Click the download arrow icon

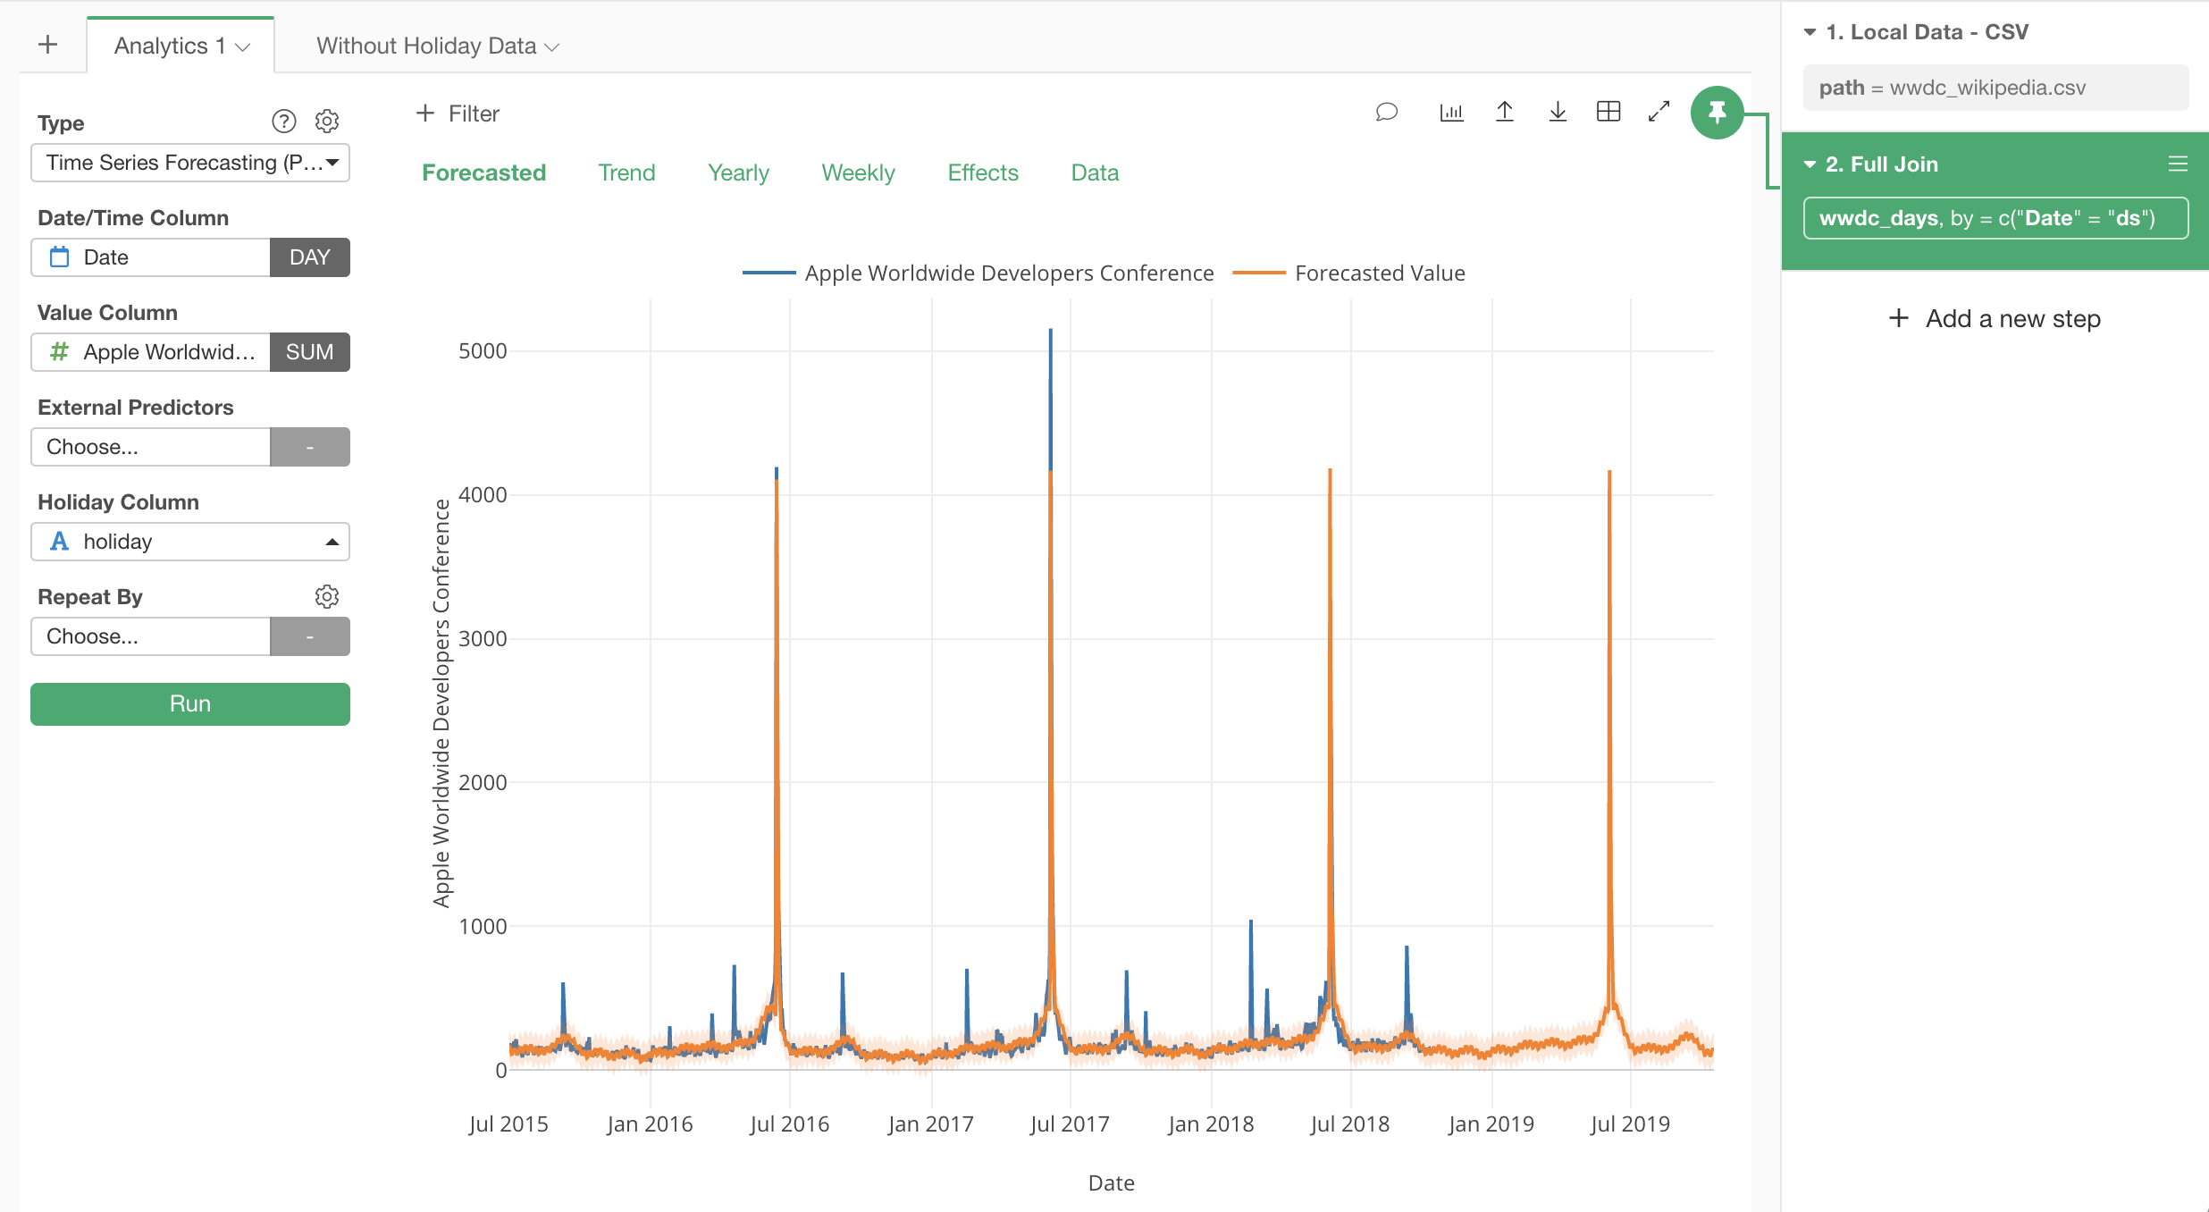tap(1558, 113)
